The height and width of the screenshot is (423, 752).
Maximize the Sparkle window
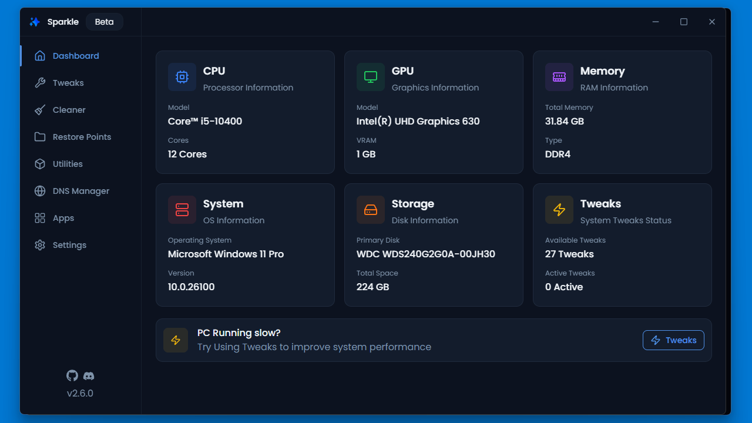(684, 22)
